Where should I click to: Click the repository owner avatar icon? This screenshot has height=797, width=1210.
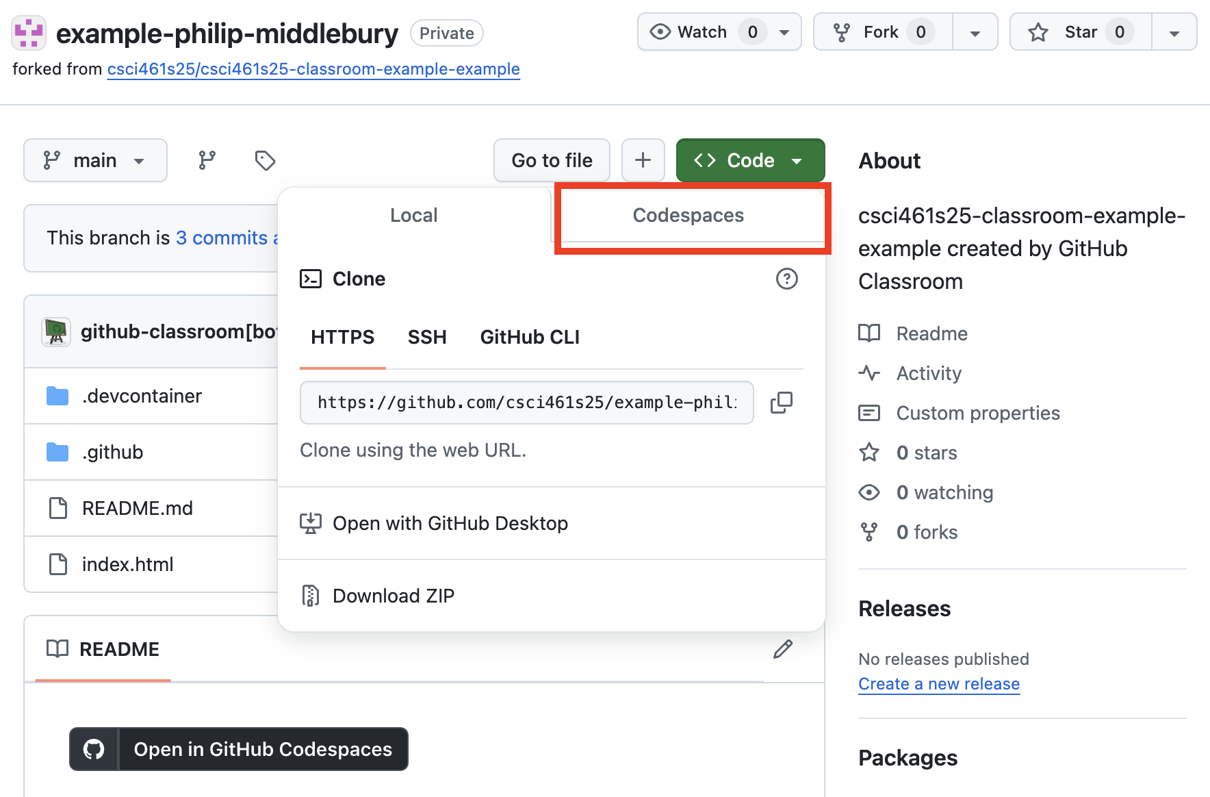tap(29, 33)
